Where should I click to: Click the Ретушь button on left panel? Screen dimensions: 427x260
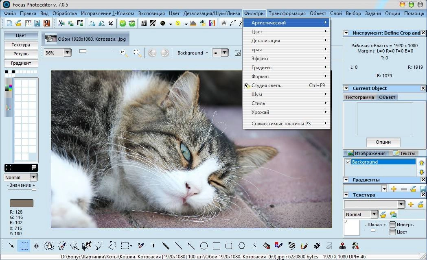(21, 54)
